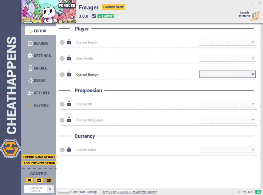Open info for Current Skillpoints
The image size is (263, 195).
point(62,120)
